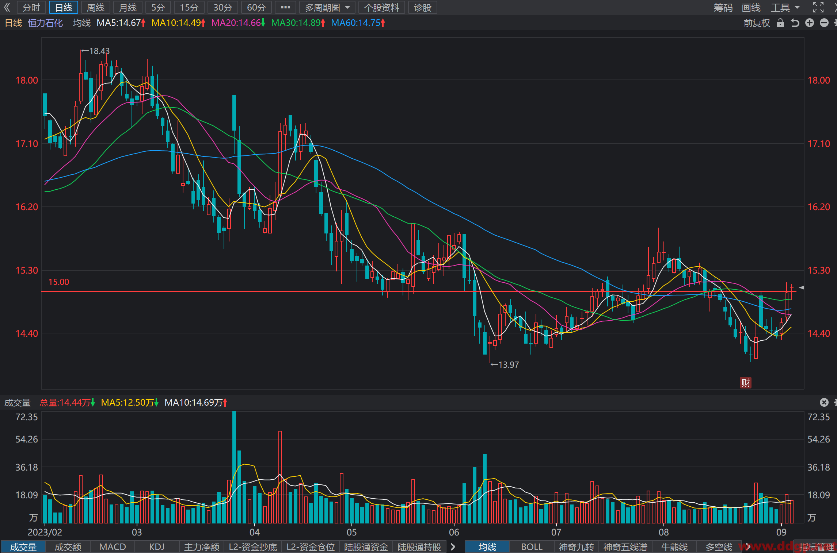Click the 财 financial report marker
837x553 pixels.
746,383
